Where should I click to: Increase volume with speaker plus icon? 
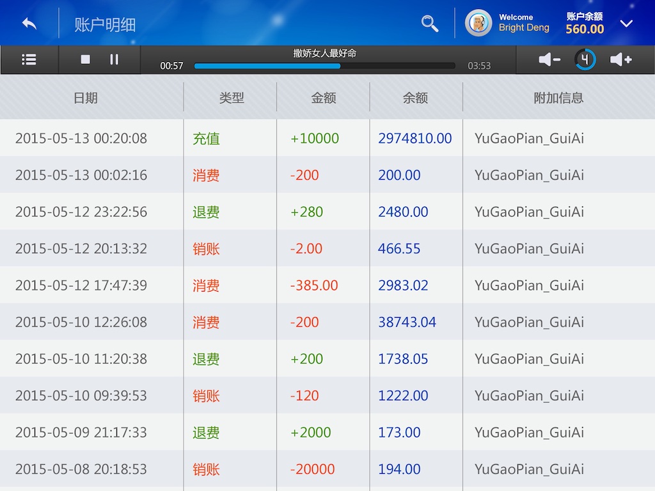(x=620, y=59)
